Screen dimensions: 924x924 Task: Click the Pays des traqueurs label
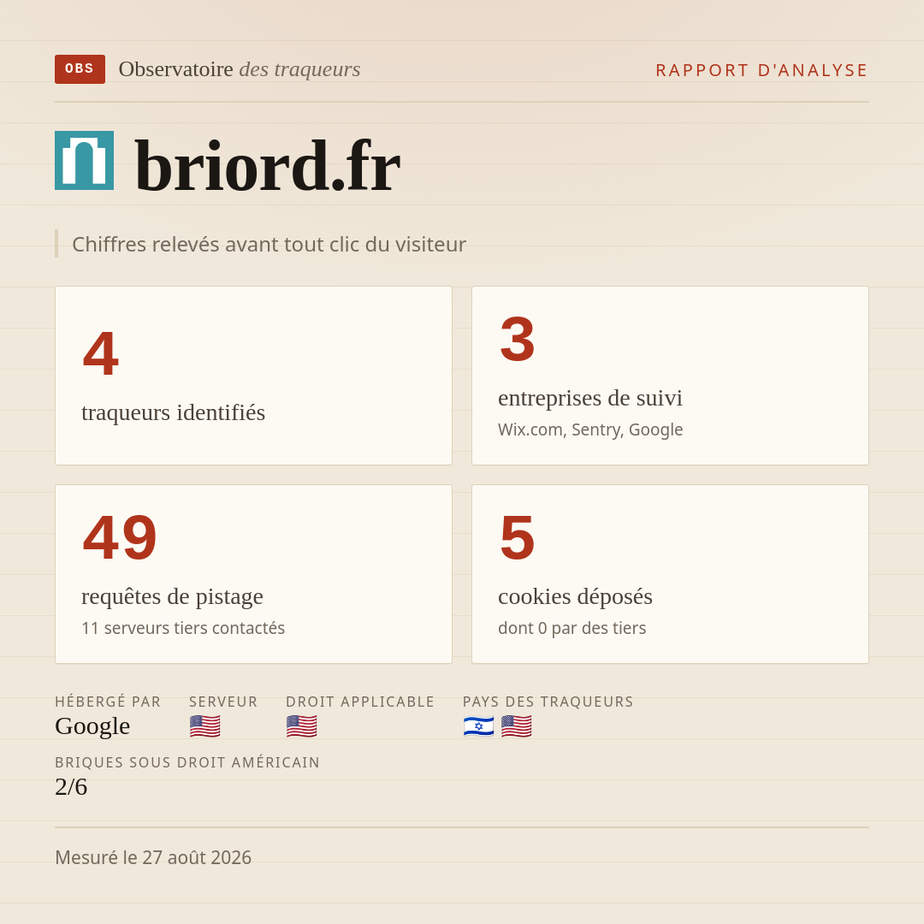pos(548,702)
